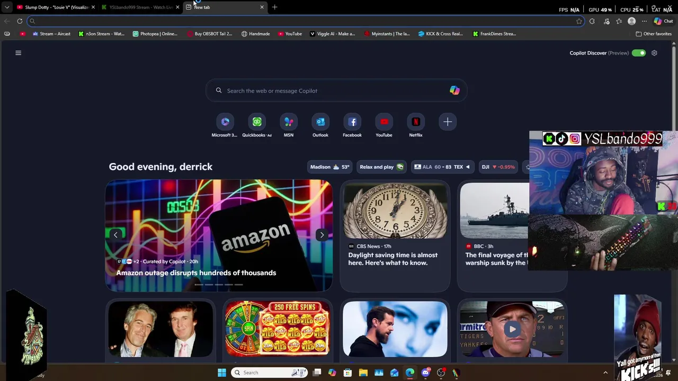Open Copilot Chat in the toolbar
This screenshot has height=381, width=678.
pos(663,21)
